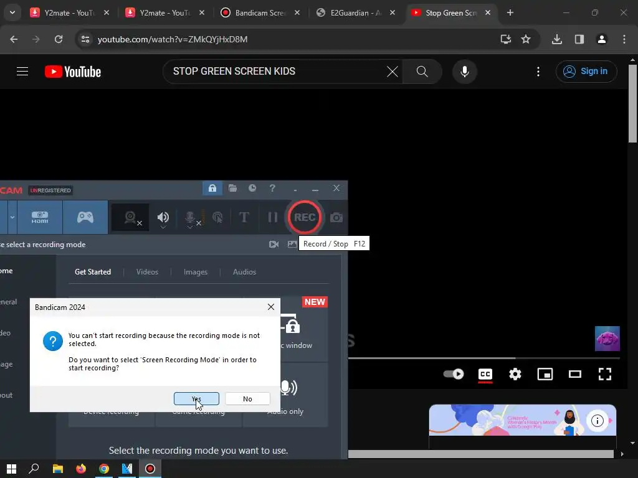Bookmark this page with the star
Screen dimensions: 638x478
(x=526, y=39)
